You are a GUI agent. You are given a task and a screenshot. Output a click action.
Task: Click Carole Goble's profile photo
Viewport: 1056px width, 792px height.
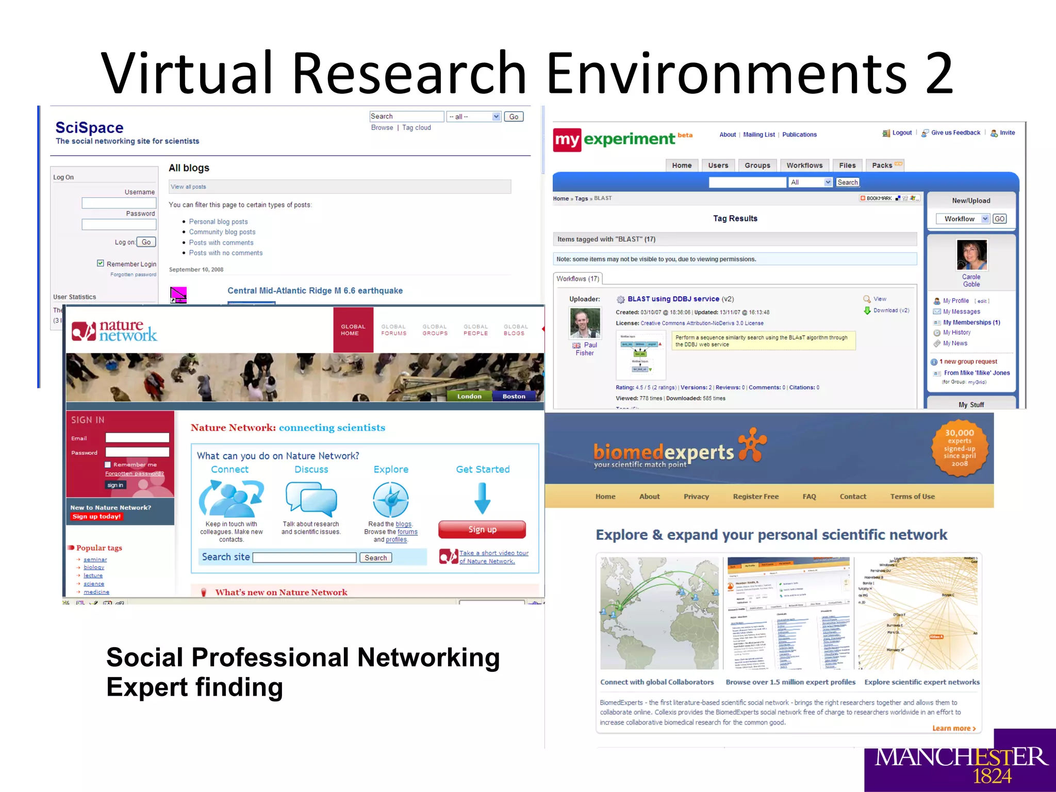[x=971, y=254]
